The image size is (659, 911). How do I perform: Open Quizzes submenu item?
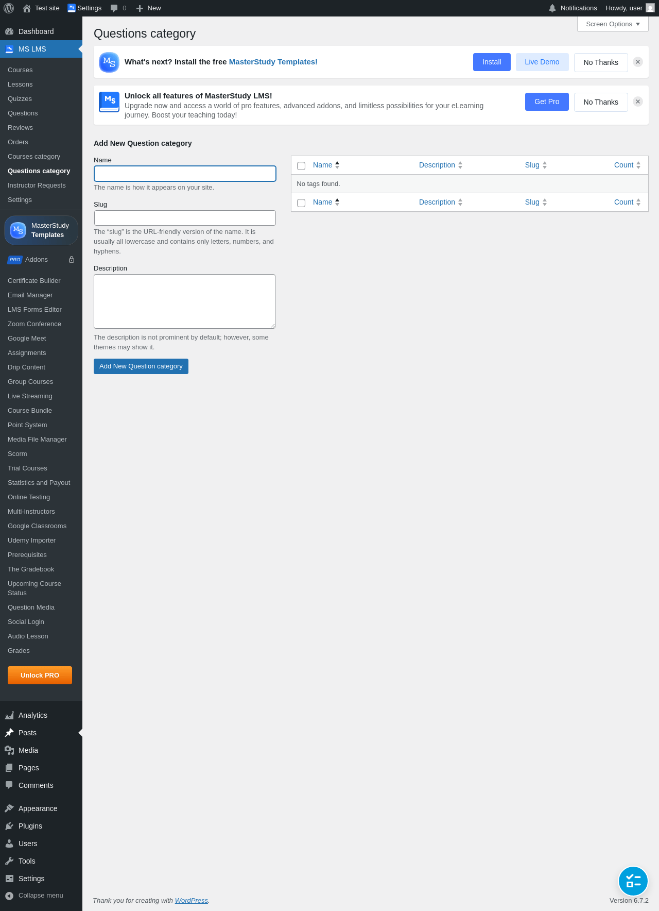20,99
